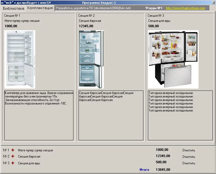Screen dimensions: 216x174
Task: Select the Комплектация tab
Action: click(x=40, y=8)
